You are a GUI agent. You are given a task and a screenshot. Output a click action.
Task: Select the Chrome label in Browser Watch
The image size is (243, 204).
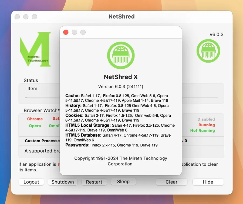point(35,119)
